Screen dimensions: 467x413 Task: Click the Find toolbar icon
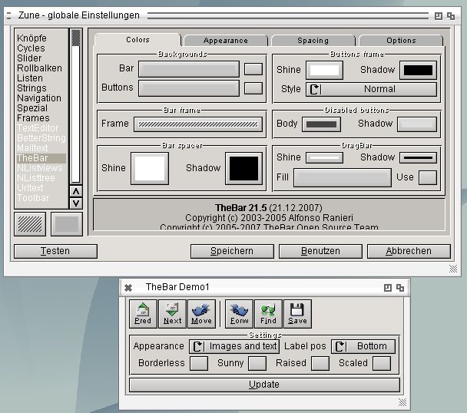[268, 314]
